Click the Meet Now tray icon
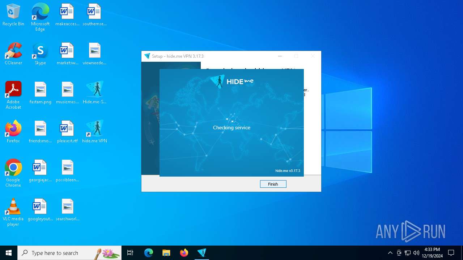 (x=399, y=253)
